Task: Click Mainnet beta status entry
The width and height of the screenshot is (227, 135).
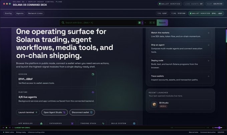Action: [x=193, y=132]
